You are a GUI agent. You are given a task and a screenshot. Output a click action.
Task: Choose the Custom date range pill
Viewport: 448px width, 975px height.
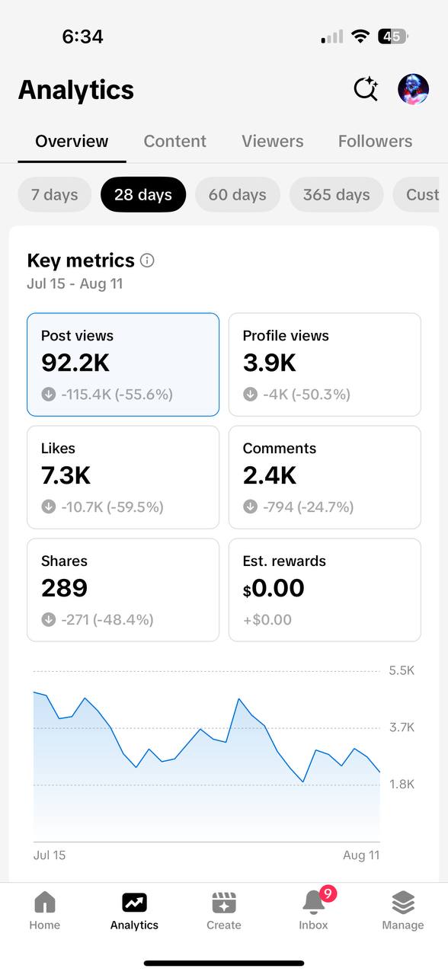pyautogui.click(x=420, y=194)
